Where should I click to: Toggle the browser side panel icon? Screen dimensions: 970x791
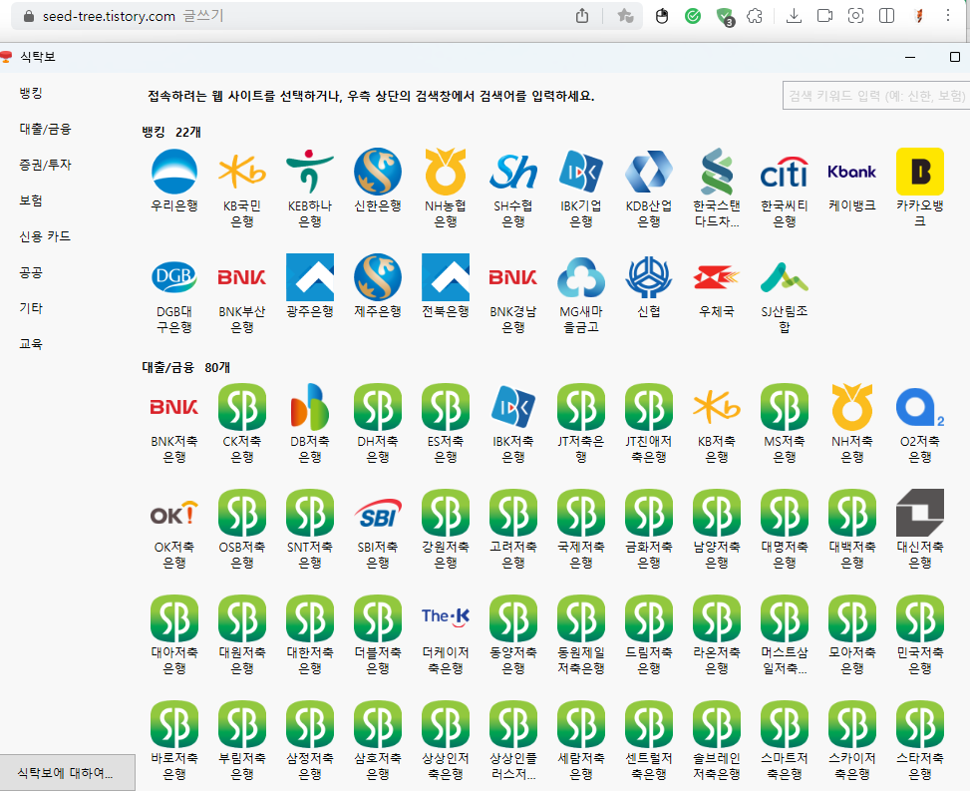886,16
